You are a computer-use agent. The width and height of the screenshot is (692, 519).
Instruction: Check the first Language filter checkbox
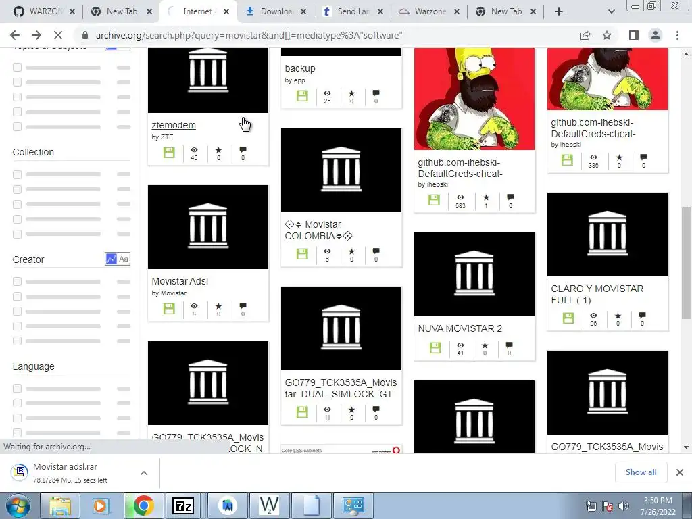(x=17, y=389)
